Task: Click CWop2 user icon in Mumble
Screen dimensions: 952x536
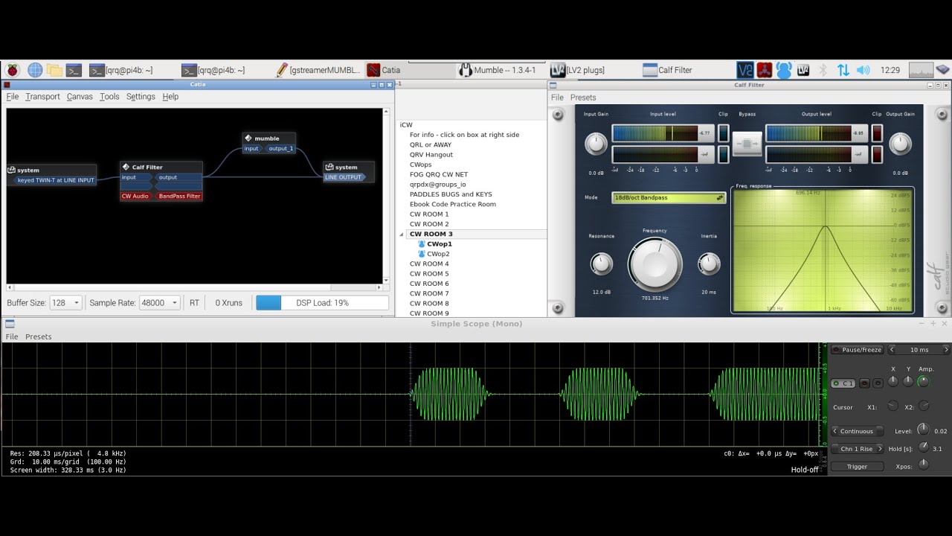Action: [x=422, y=254]
